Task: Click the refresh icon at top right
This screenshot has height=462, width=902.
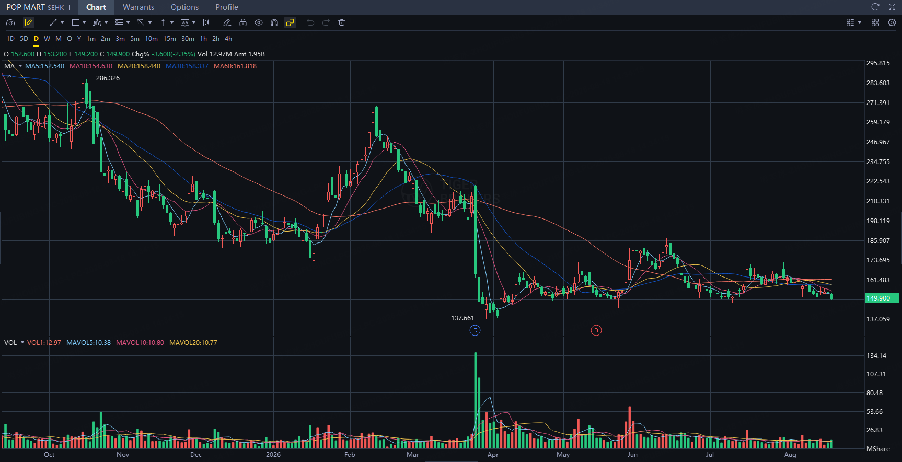Action: click(875, 7)
